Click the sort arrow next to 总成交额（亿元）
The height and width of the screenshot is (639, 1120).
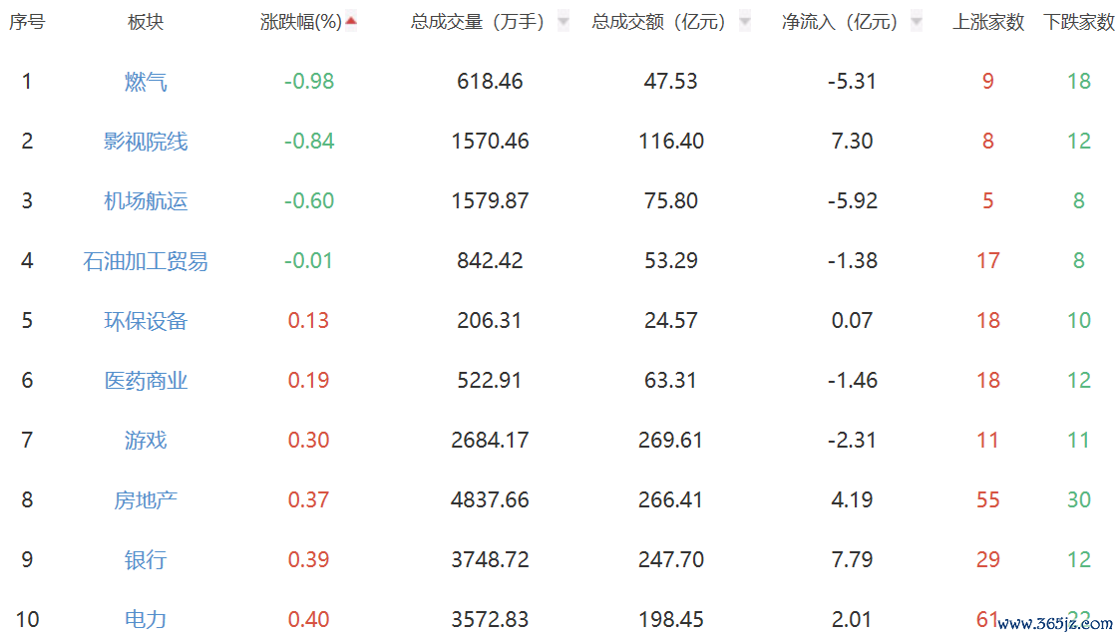coord(745,22)
